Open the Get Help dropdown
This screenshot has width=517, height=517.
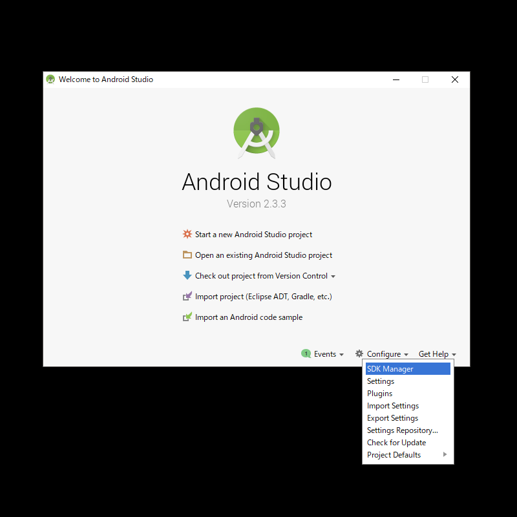(x=438, y=354)
